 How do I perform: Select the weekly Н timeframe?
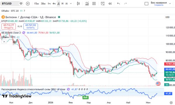pyautogui.click(x=63, y=3)
